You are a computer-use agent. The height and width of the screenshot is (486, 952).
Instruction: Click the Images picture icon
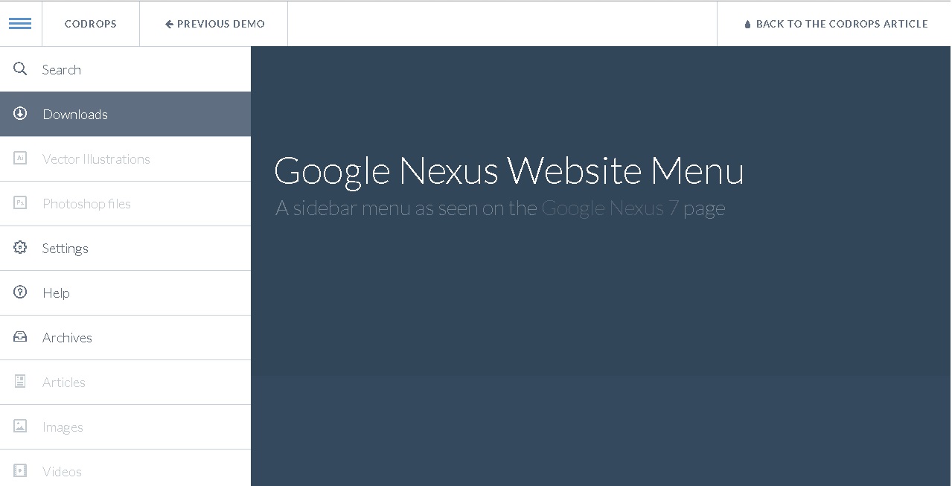coord(20,426)
